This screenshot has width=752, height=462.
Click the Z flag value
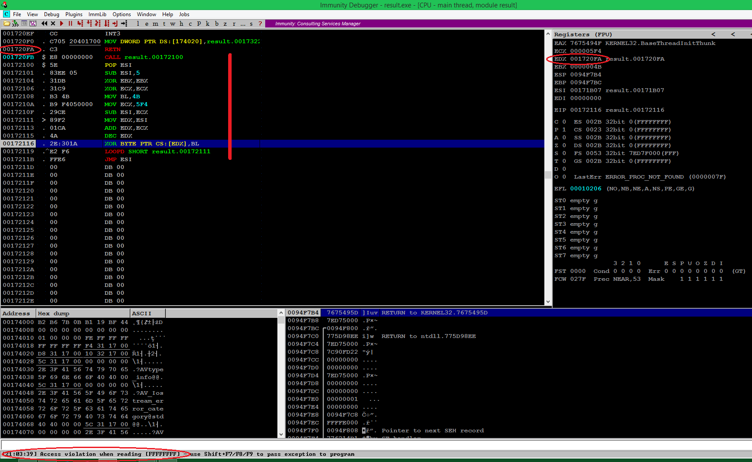point(564,145)
